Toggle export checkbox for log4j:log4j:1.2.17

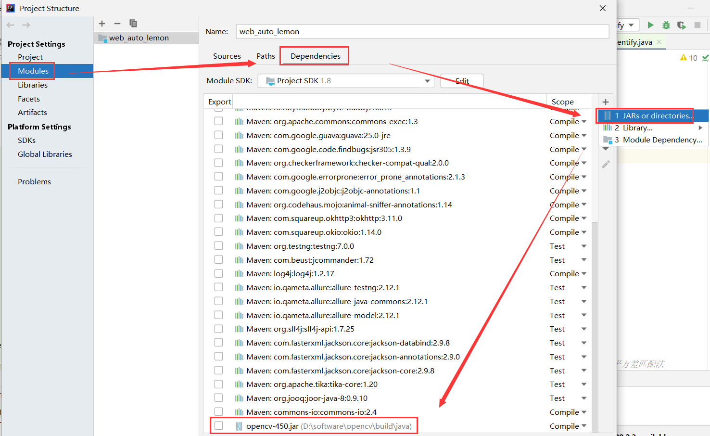(219, 273)
